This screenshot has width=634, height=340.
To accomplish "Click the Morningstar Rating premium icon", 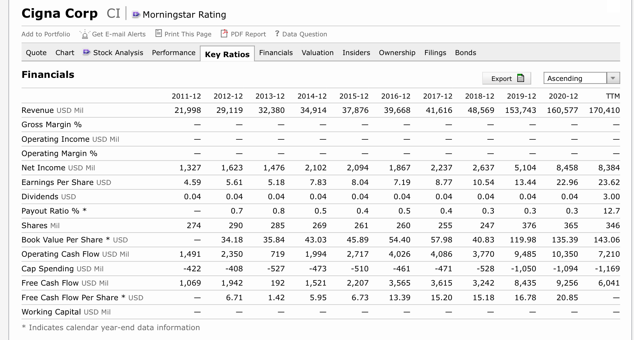I will pyautogui.click(x=136, y=15).
